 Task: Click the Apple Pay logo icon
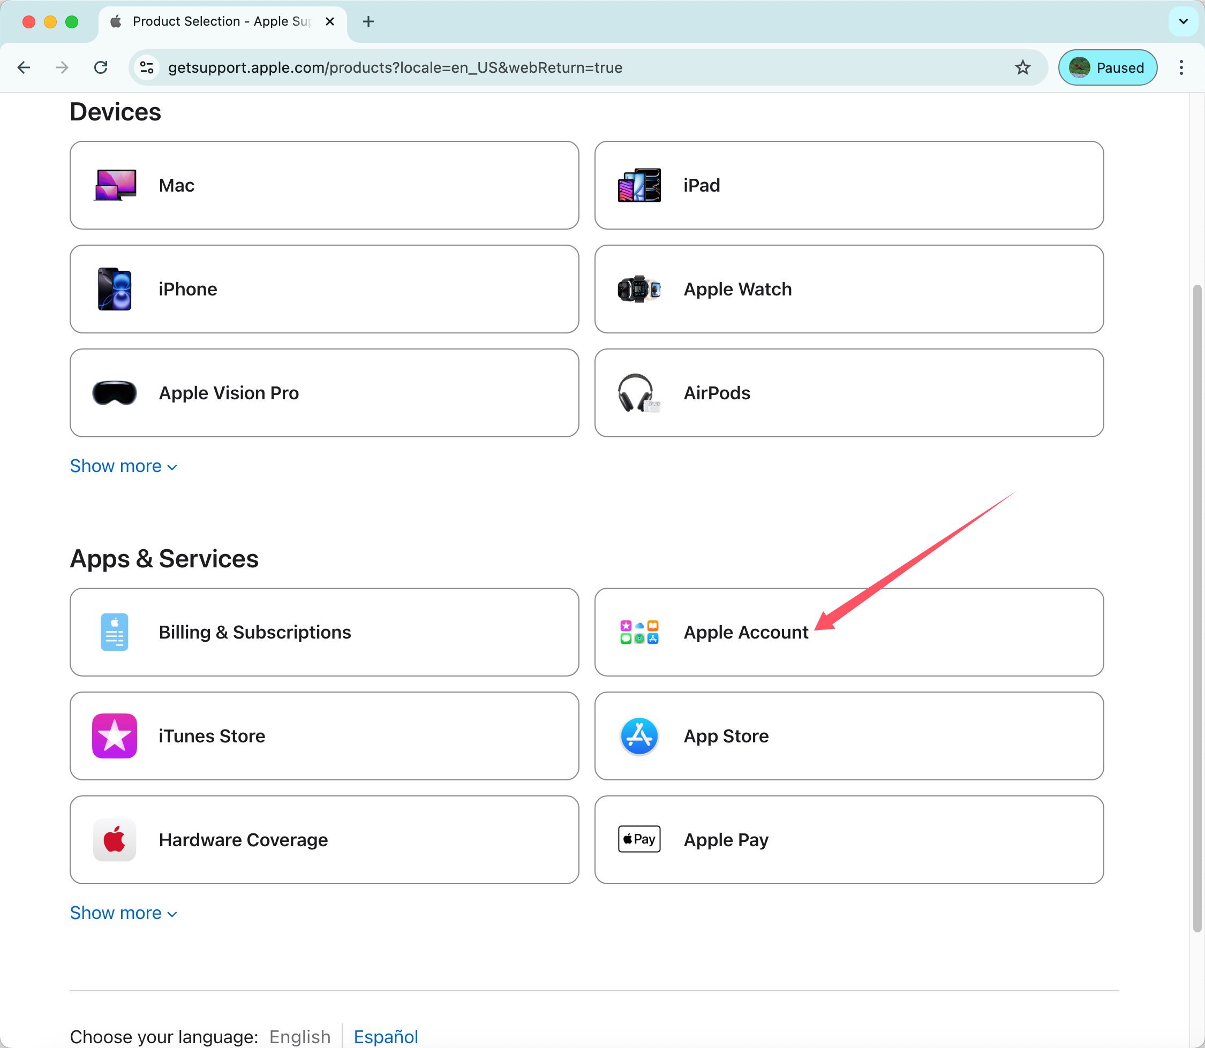click(639, 839)
